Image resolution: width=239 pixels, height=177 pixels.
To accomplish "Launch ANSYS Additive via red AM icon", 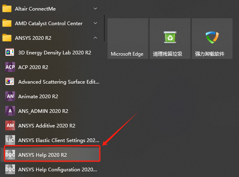I will click(10, 125).
